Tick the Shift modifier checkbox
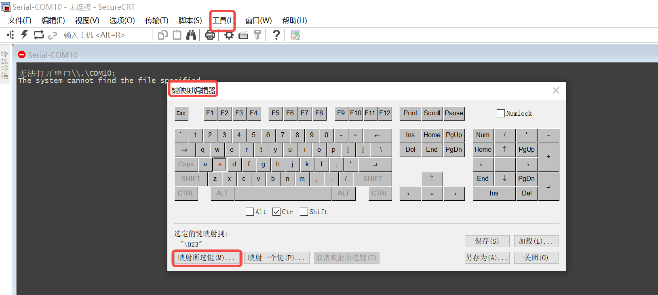 (304, 212)
